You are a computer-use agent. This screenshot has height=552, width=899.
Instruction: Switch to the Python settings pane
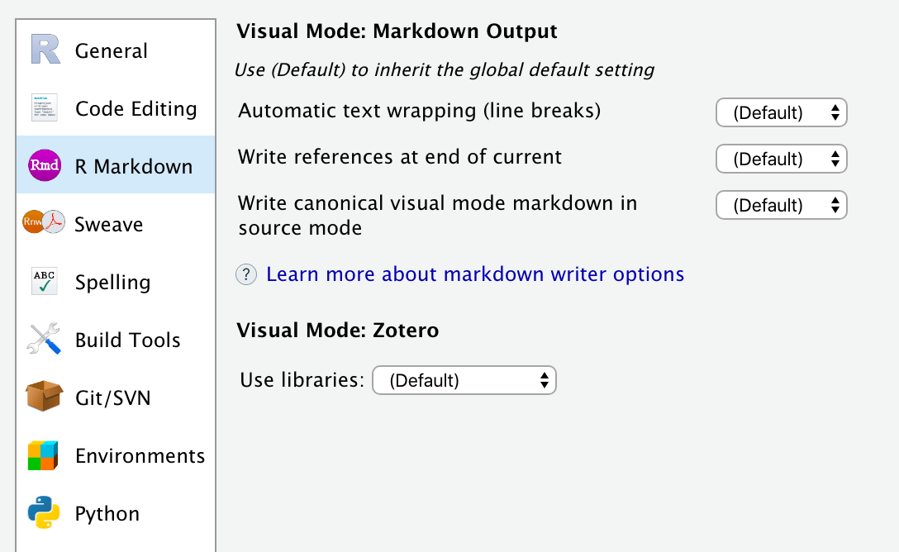[x=107, y=513]
